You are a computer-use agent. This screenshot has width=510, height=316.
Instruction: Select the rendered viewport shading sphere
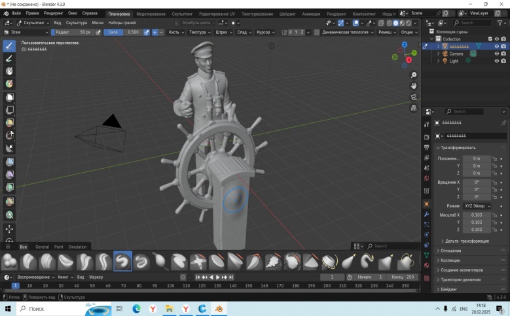pyautogui.click(x=409, y=23)
